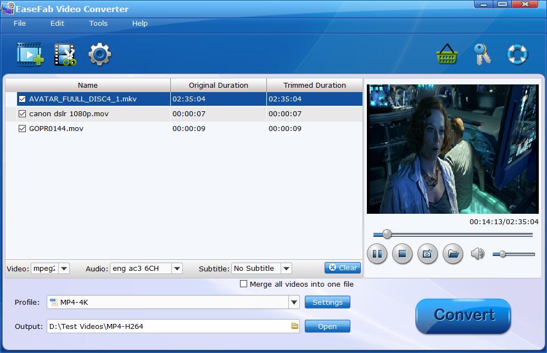Click the video preview frame
This screenshot has width=547, height=353.
click(453, 149)
